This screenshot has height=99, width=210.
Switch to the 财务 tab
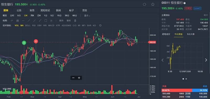tap(32, 10)
